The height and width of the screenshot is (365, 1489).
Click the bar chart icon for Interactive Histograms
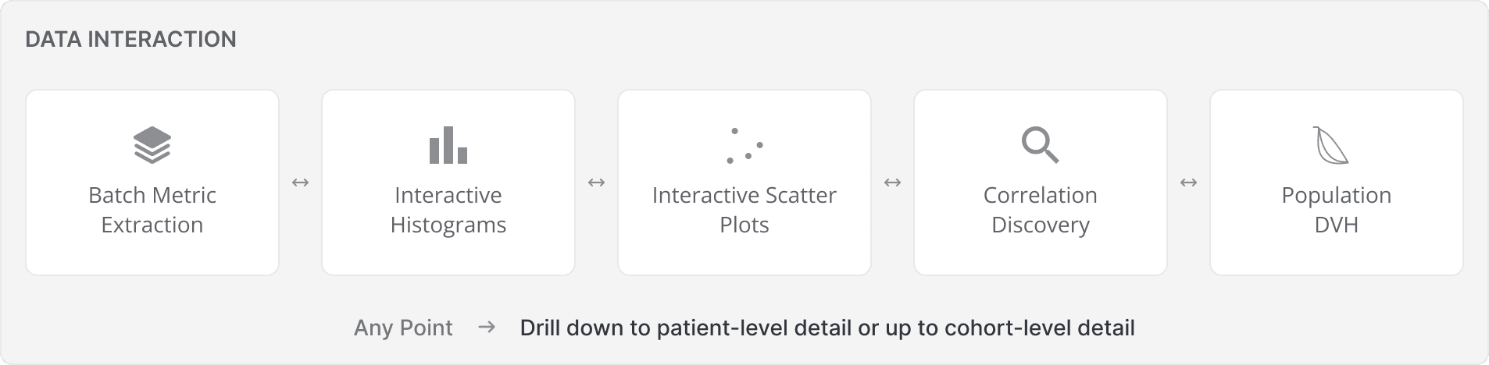point(448,145)
